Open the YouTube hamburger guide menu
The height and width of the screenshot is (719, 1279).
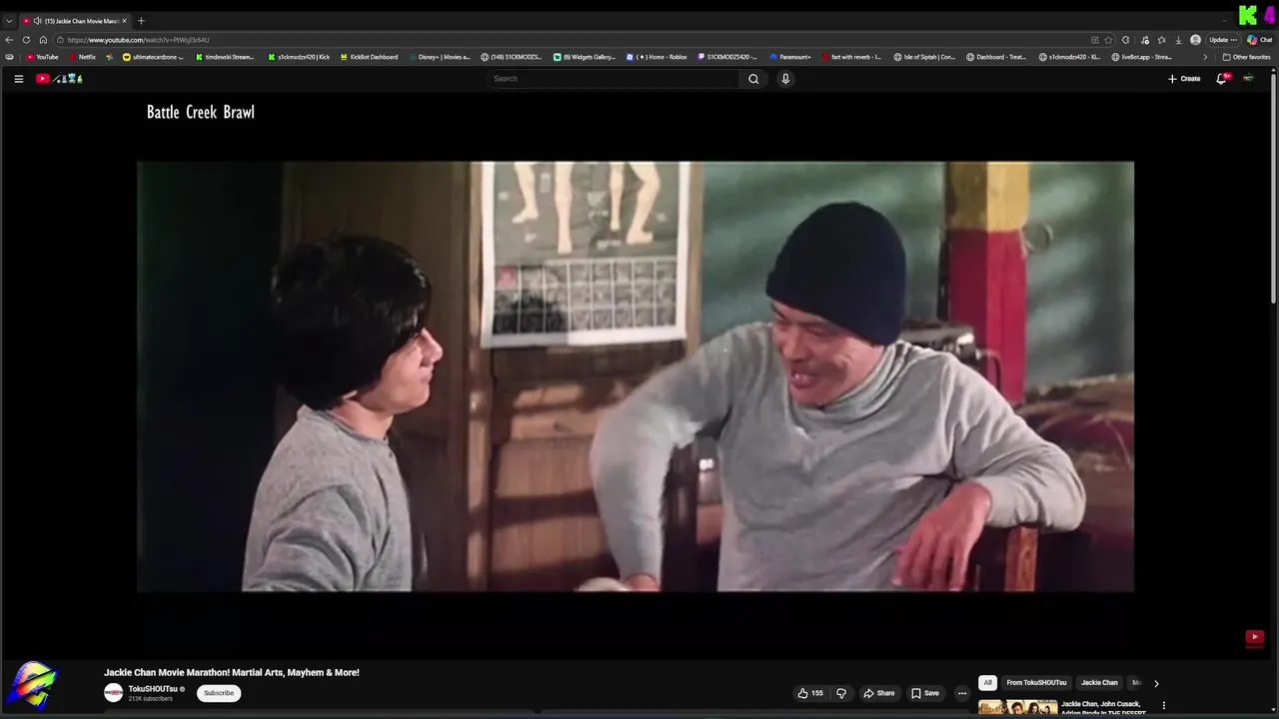(x=18, y=79)
